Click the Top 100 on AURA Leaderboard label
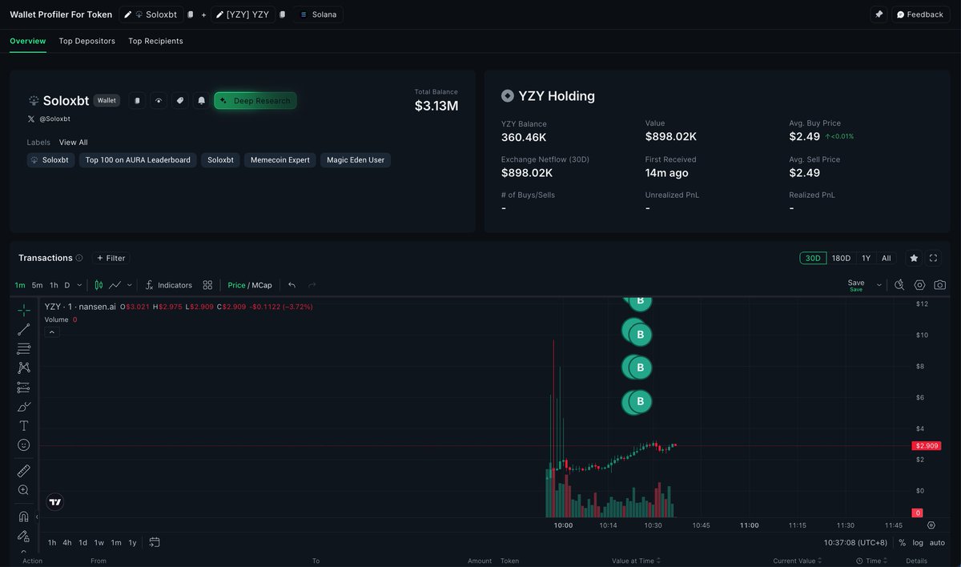The width and height of the screenshot is (961, 567). tap(138, 160)
